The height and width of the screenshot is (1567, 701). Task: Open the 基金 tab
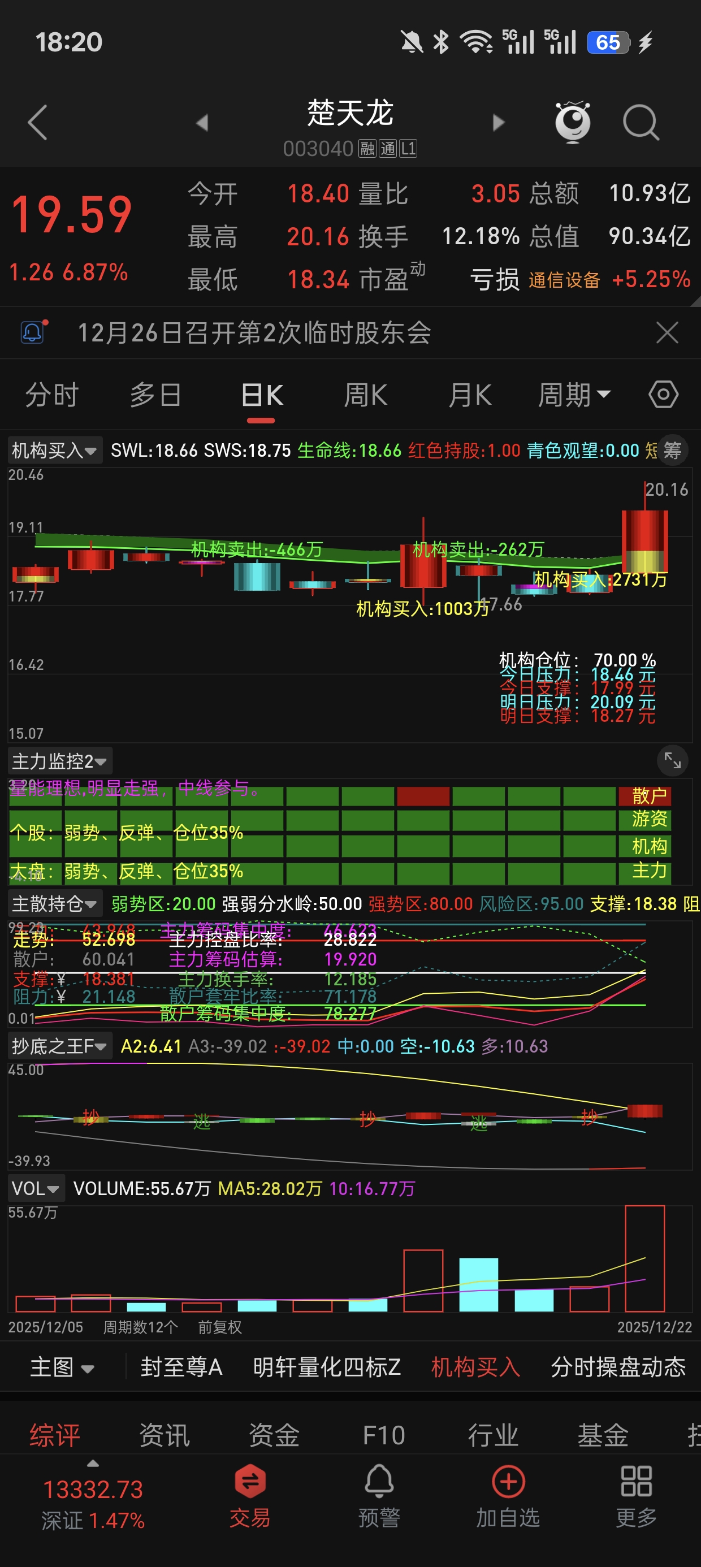coord(603,1435)
